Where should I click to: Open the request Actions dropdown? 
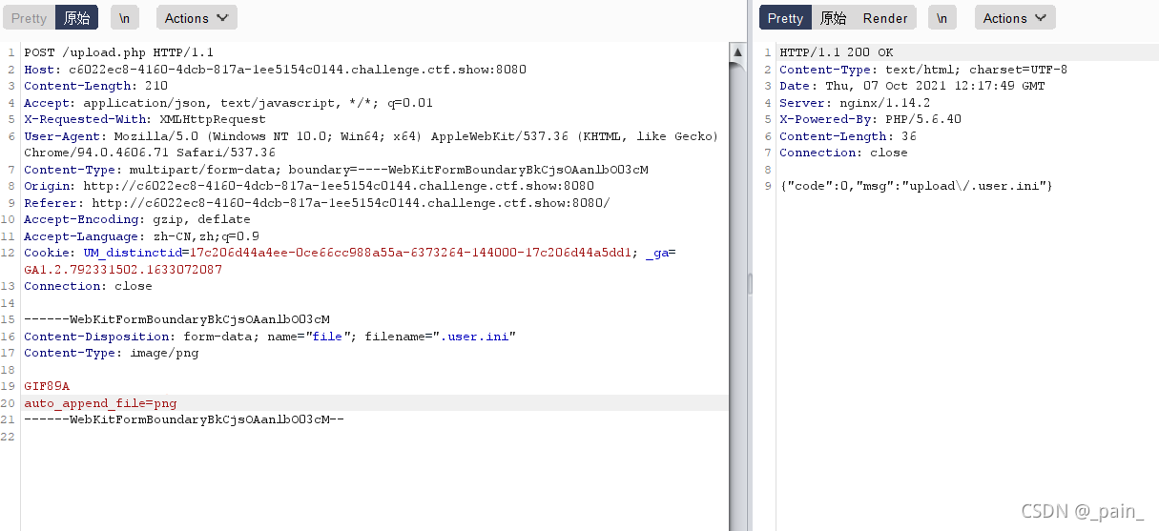point(197,18)
